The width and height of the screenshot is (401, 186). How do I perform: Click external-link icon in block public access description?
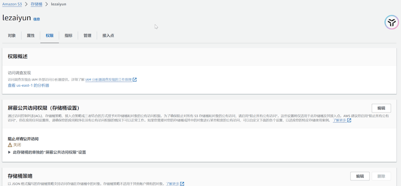point(349,120)
